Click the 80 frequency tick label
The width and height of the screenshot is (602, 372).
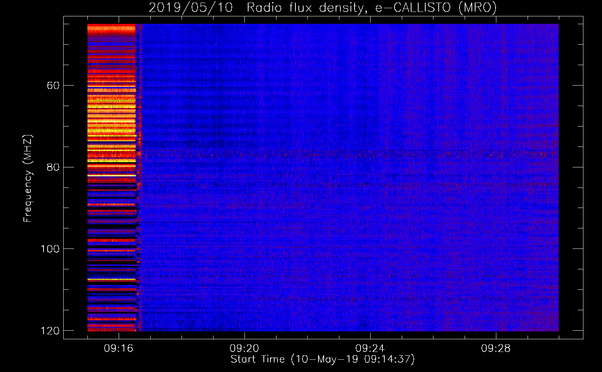coord(53,167)
